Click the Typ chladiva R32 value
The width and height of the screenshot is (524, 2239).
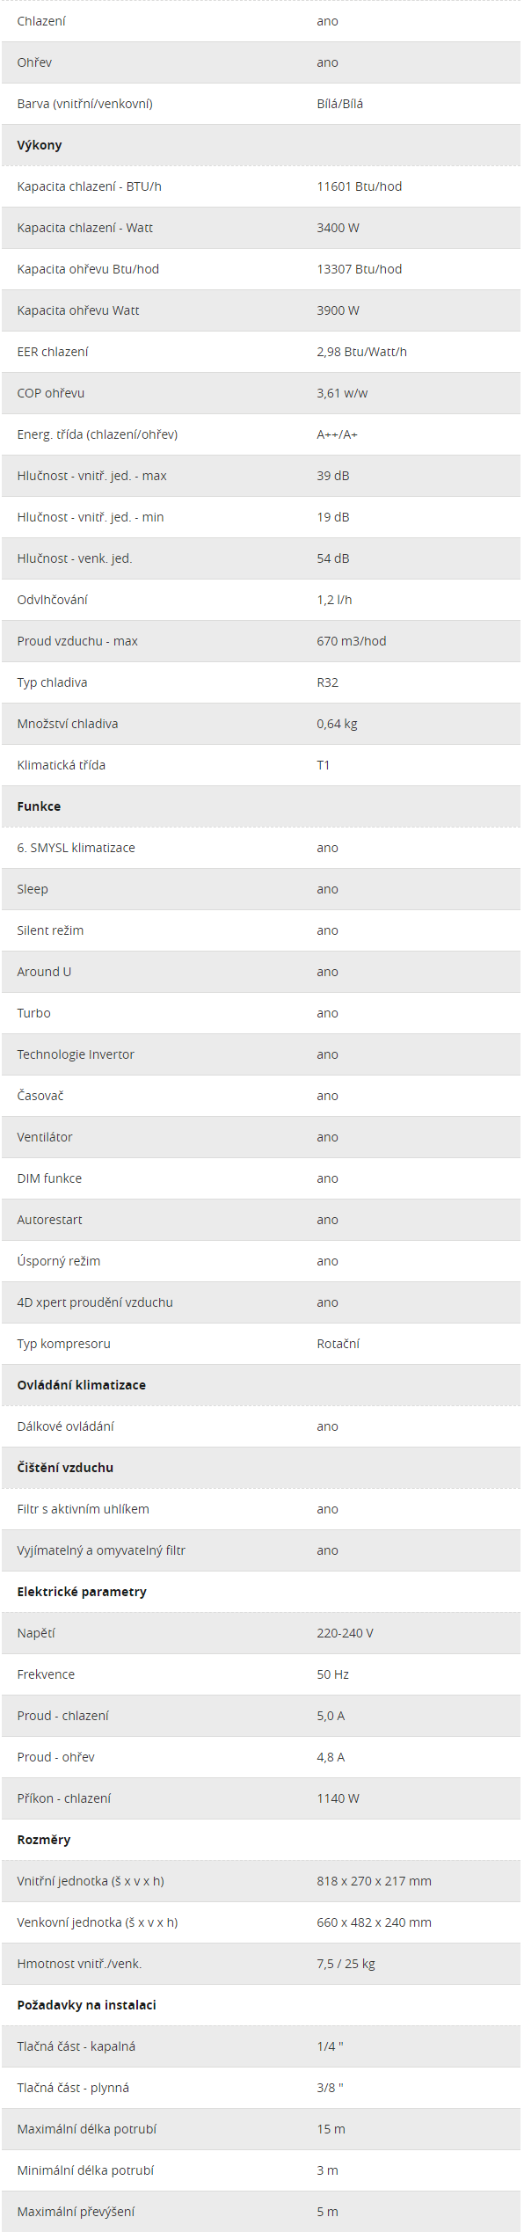[327, 682]
